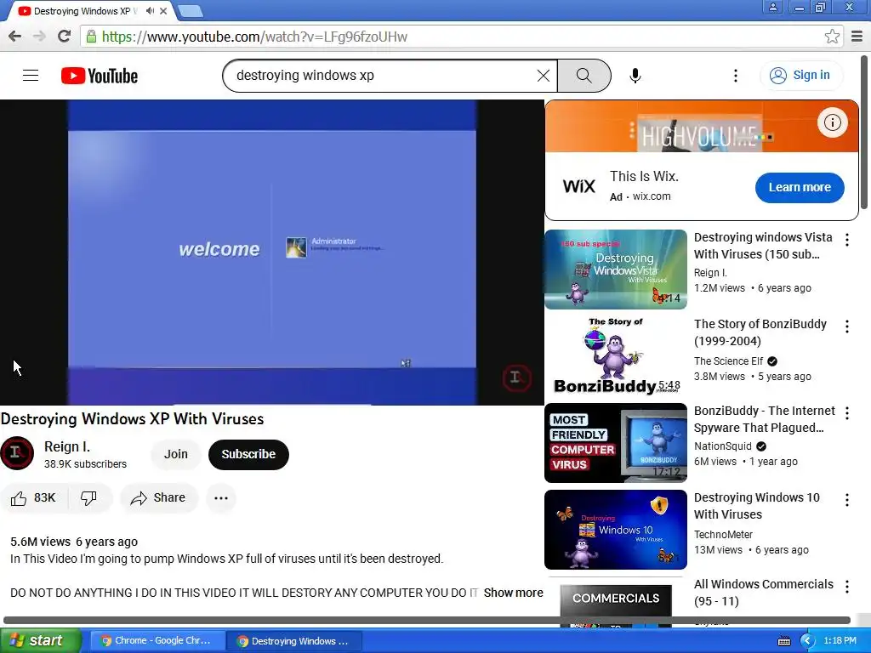871x653 pixels.
Task: Close the Destroying Windows XP tab
Action: pos(163,11)
